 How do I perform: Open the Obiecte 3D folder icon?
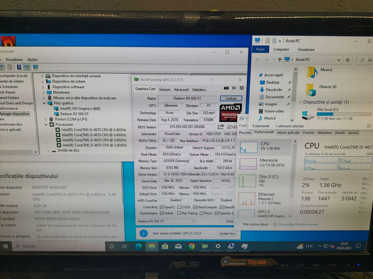tap(311, 90)
